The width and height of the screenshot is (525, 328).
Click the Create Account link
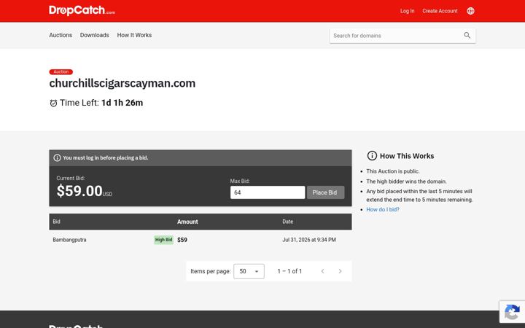point(440,11)
